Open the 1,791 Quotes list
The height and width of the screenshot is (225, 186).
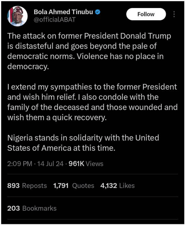pos(74,186)
